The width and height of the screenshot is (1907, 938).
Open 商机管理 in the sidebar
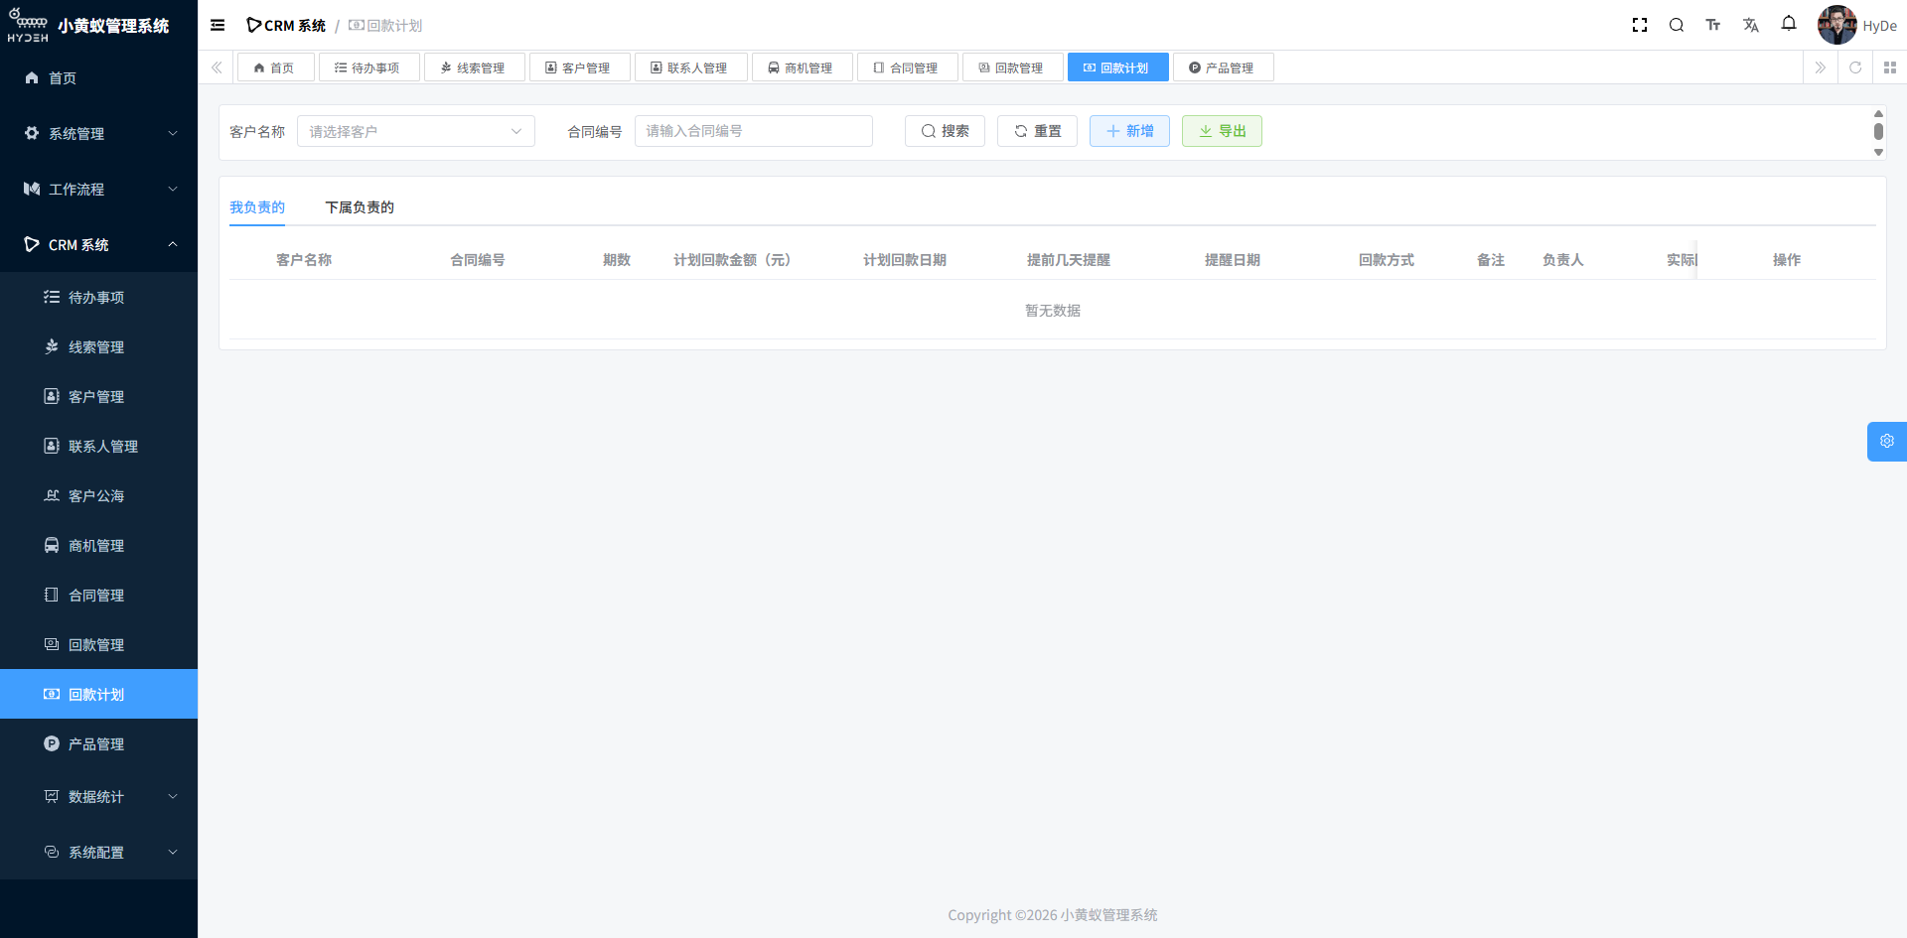(x=98, y=545)
